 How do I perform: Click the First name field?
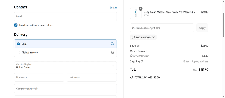(39, 77)
